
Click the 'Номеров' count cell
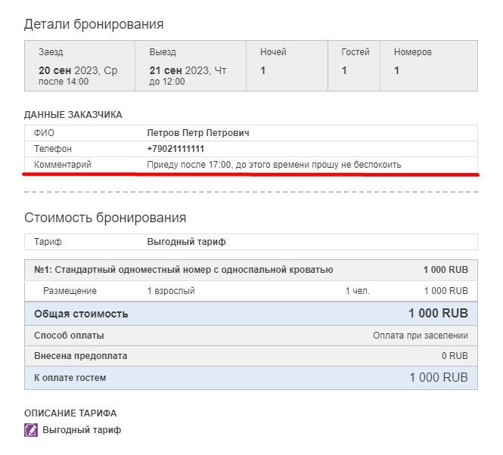tap(397, 70)
